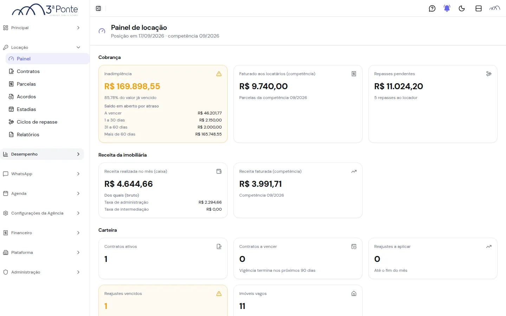The height and width of the screenshot is (316, 506).
Task: Click the Contratos ativos document icon
Action: [219, 246]
